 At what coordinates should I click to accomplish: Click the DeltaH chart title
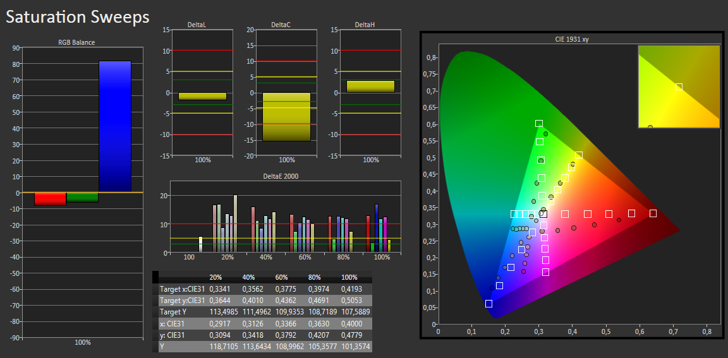365,24
